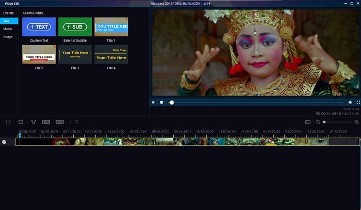Click the split clip scissors icon

tap(34, 122)
